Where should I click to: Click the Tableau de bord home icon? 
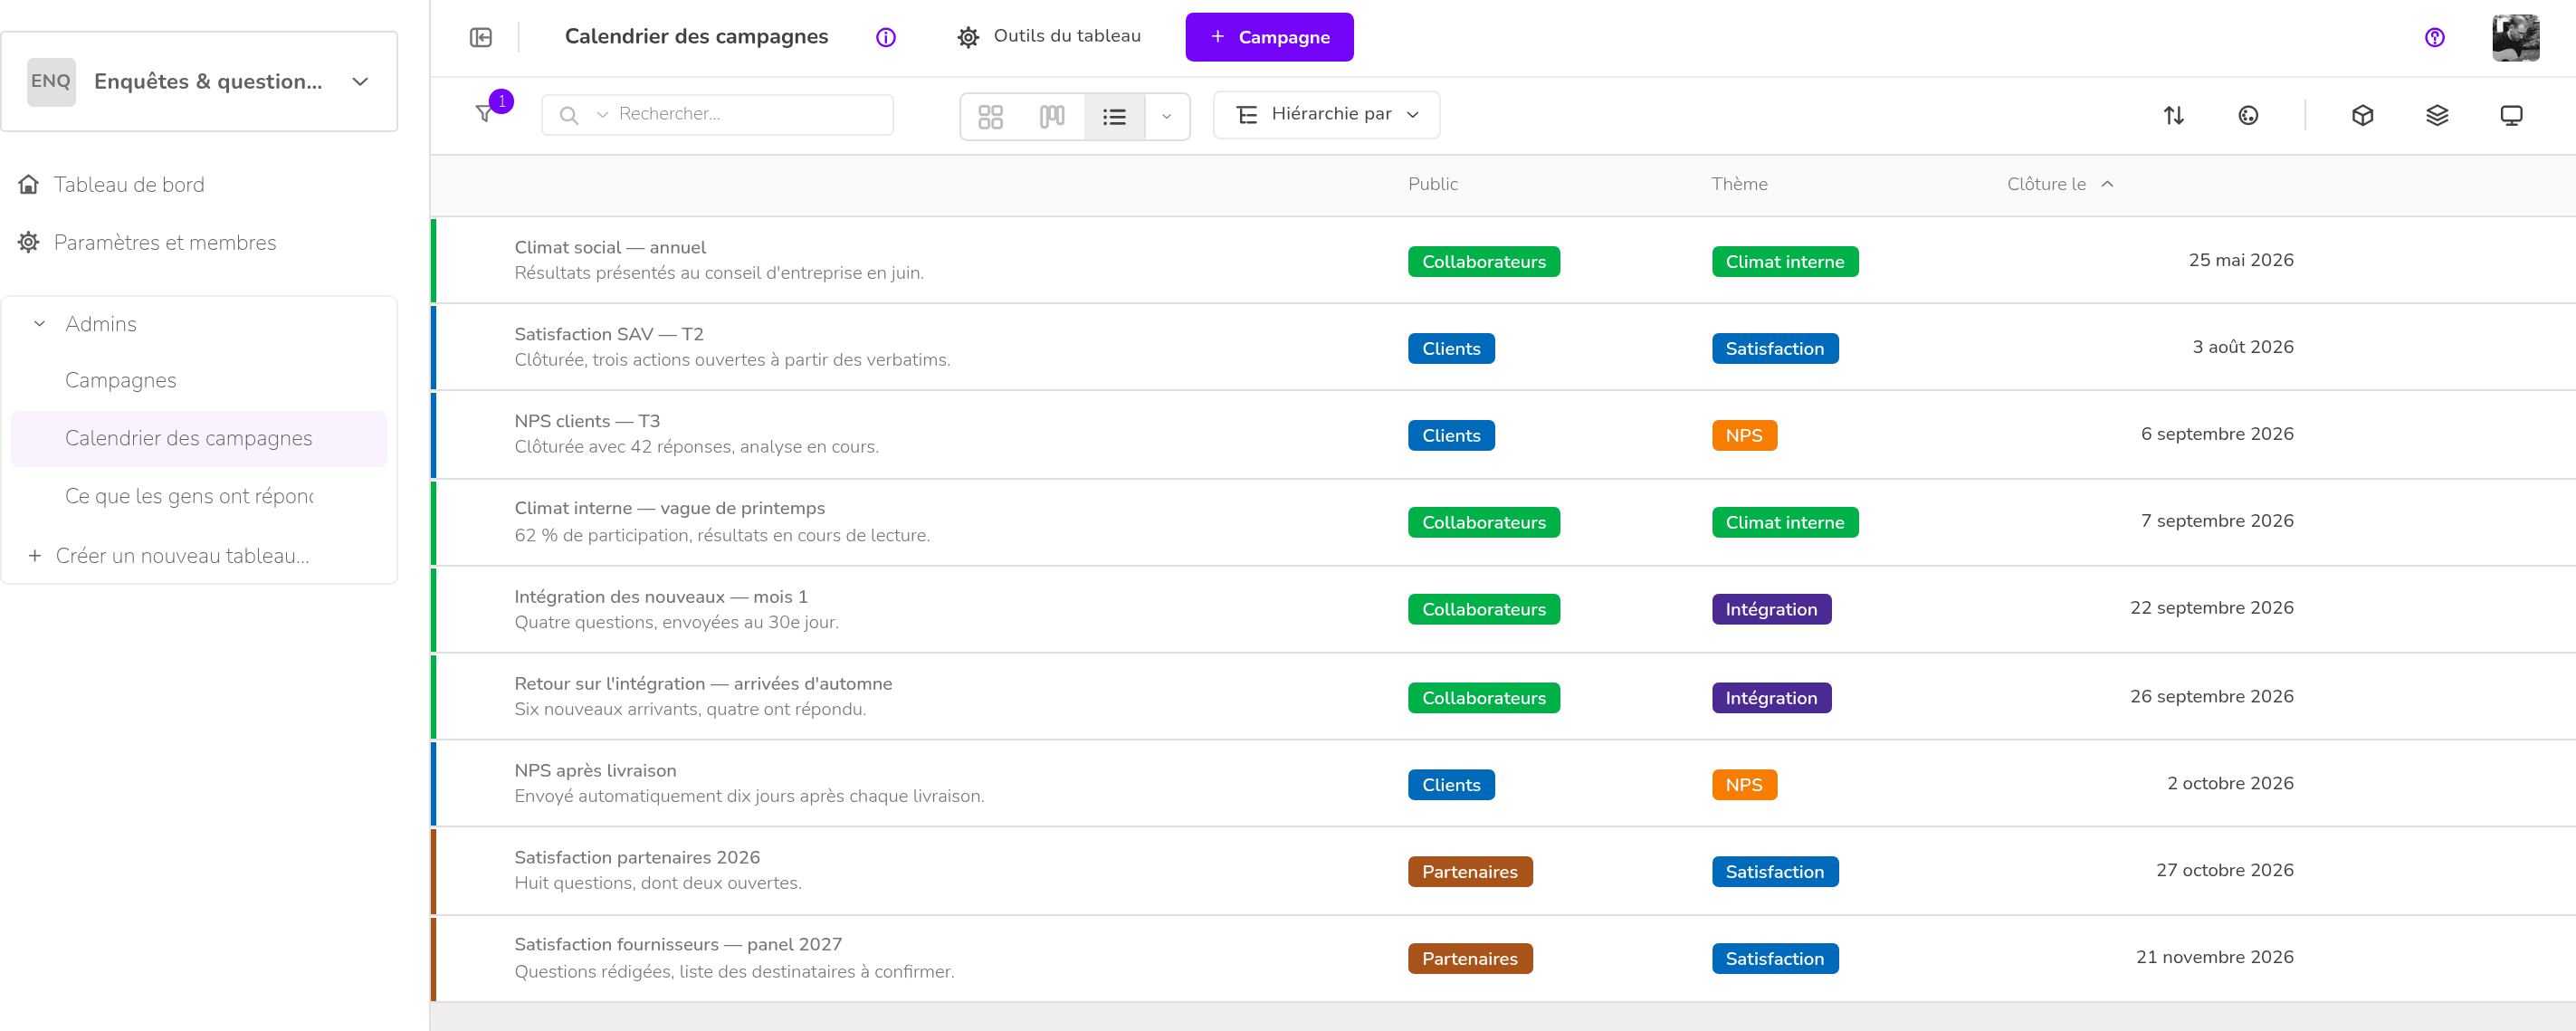(29, 184)
